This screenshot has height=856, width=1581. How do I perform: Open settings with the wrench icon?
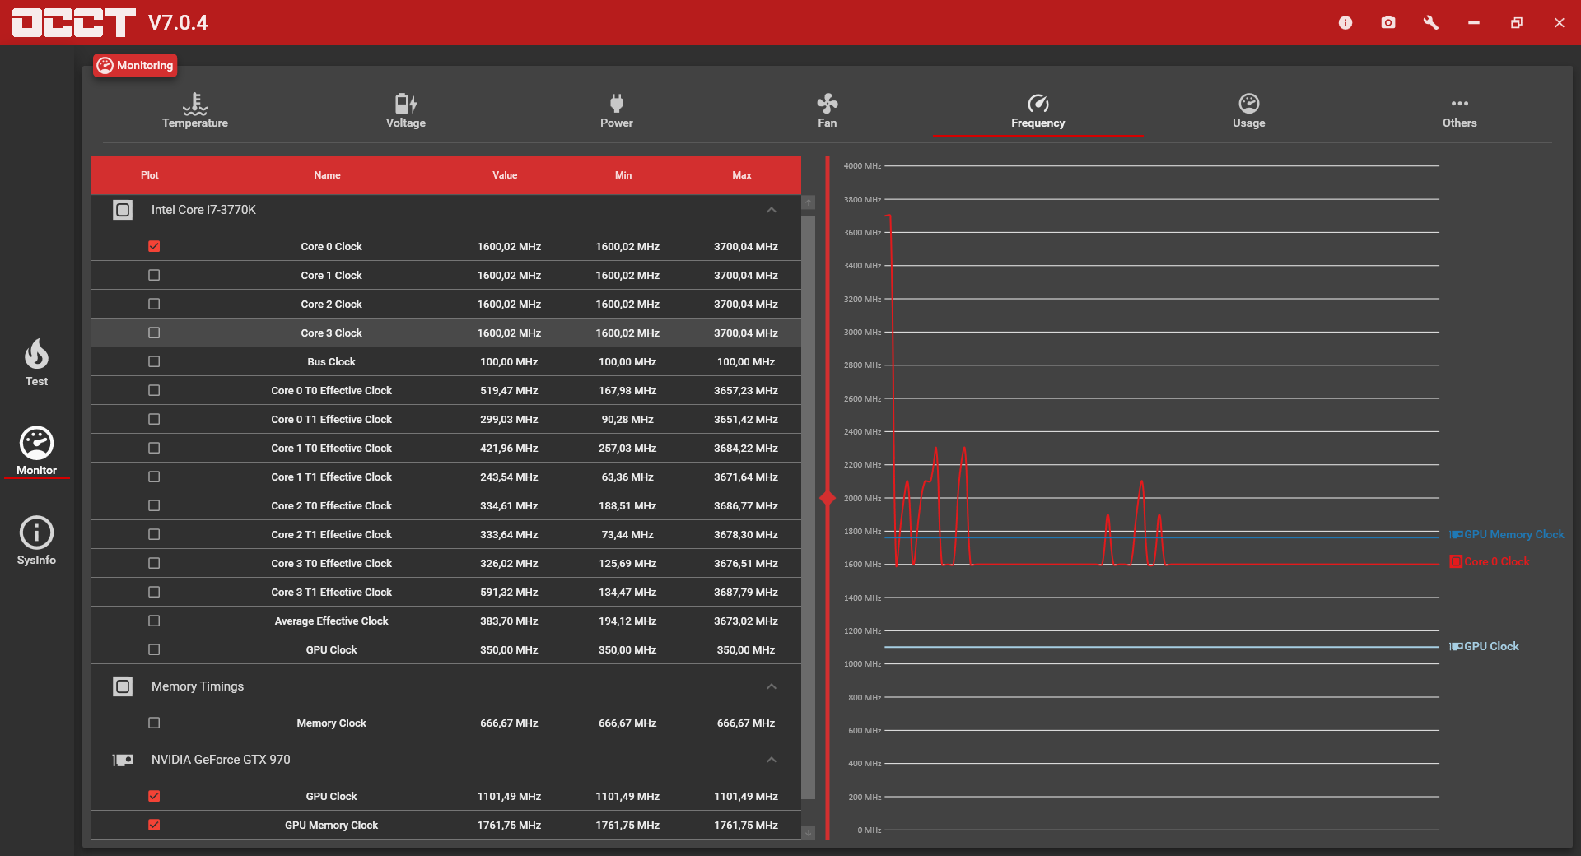click(1431, 22)
